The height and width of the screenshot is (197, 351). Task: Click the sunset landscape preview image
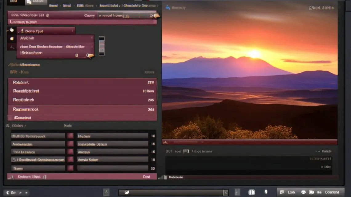[x=250, y=77]
